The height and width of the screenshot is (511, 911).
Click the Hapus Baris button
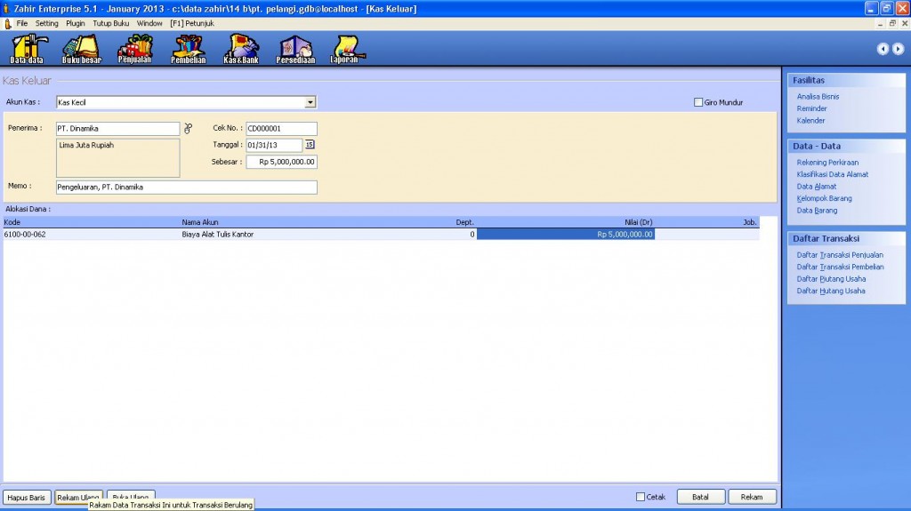[x=27, y=497]
